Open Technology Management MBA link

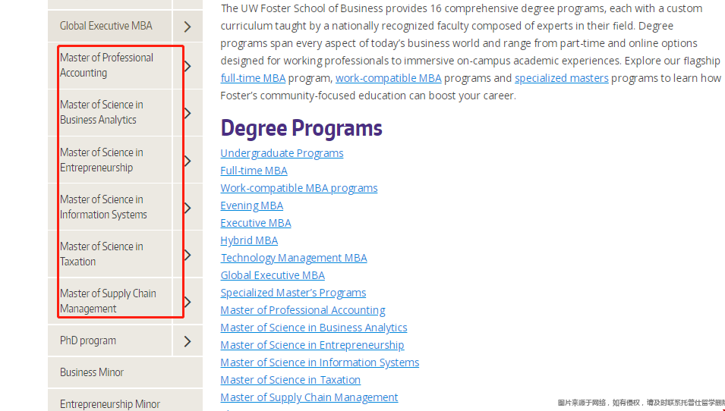tap(294, 258)
